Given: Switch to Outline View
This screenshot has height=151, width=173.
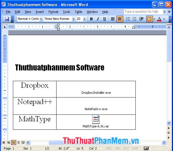Looking at the screenshot, I should (x=18, y=142).
